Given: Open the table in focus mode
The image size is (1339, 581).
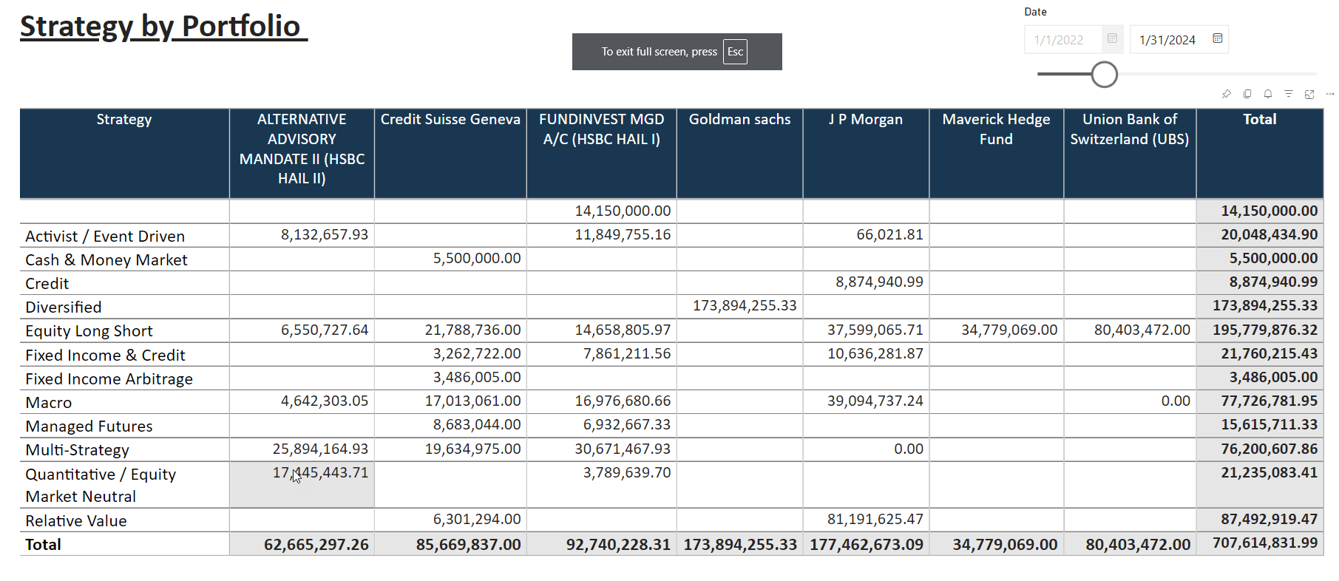Looking at the screenshot, I should [1309, 94].
